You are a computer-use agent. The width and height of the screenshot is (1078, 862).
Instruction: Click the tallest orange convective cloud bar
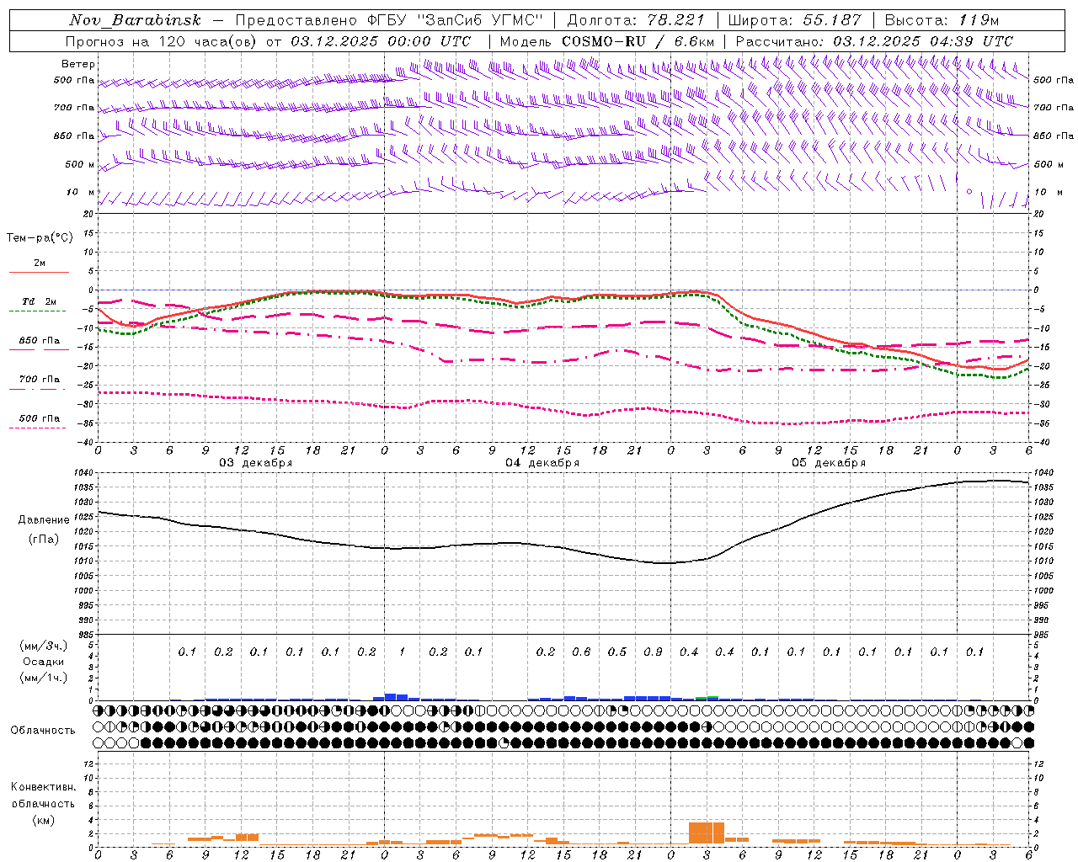point(706,833)
